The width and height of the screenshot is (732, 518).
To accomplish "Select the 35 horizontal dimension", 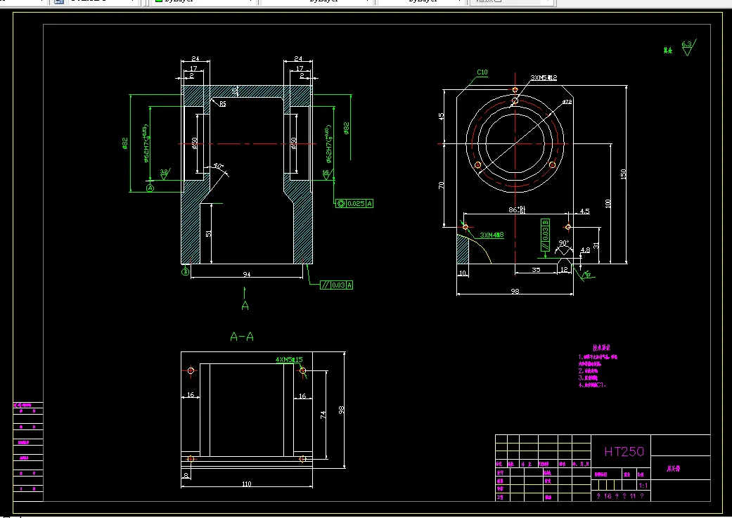I will coord(536,270).
